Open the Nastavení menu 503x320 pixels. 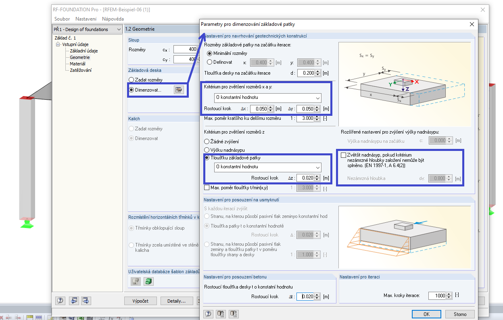click(x=86, y=19)
